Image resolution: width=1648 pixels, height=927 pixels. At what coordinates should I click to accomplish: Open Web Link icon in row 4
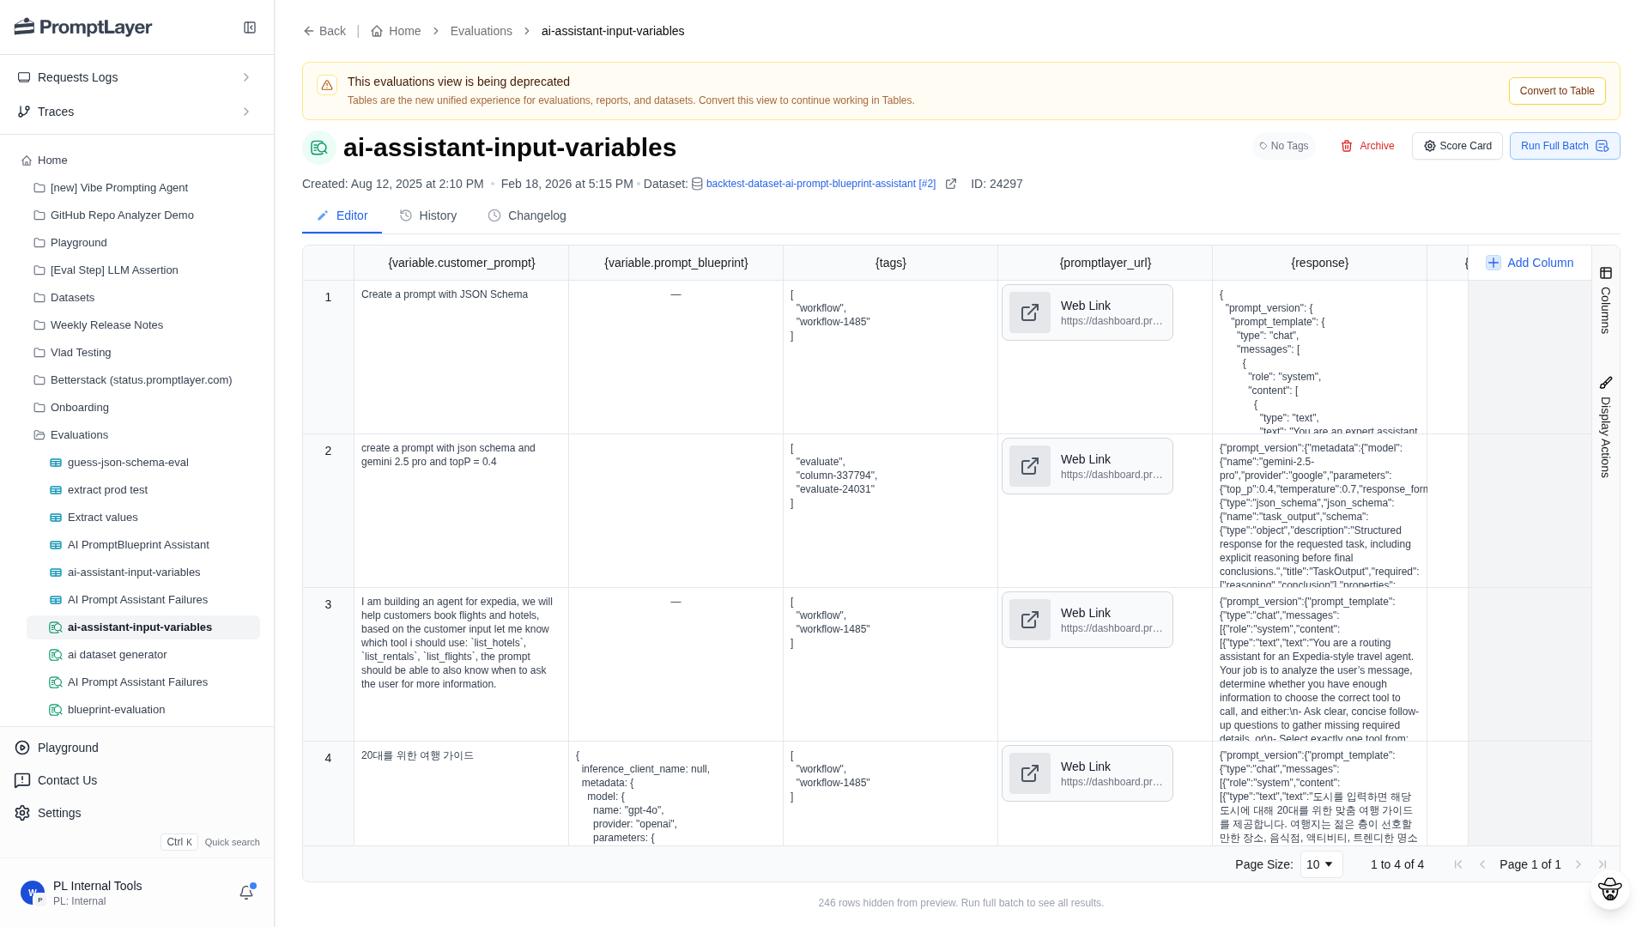point(1030,773)
